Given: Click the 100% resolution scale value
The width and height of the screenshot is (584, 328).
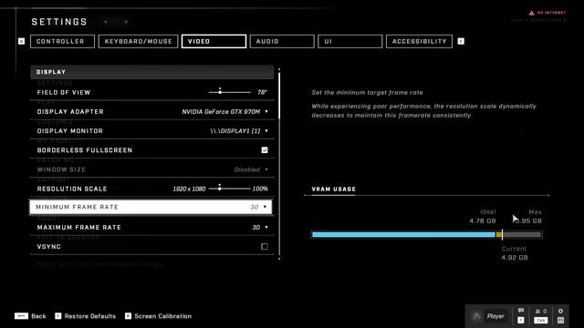Looking at the screenshot, I should pyautogui.click(x=260, y=189).
